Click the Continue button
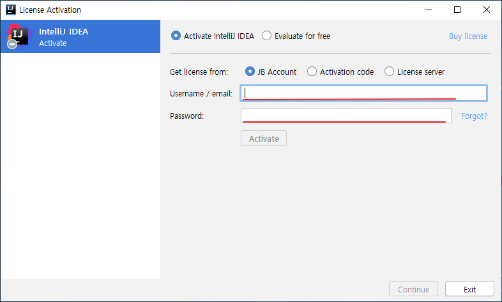The height and width of the screenshot is (302, 502). (413, 289)
